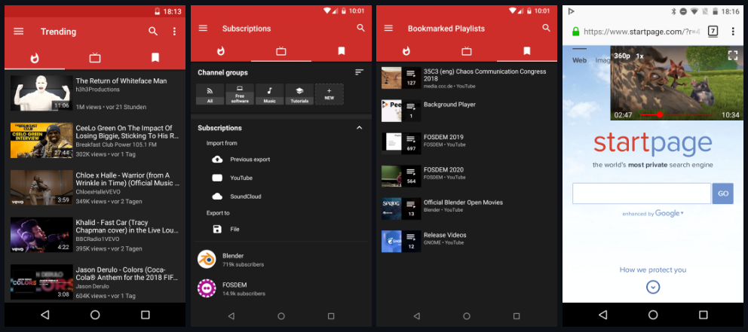Add a NEW channel group

(329, 93)
